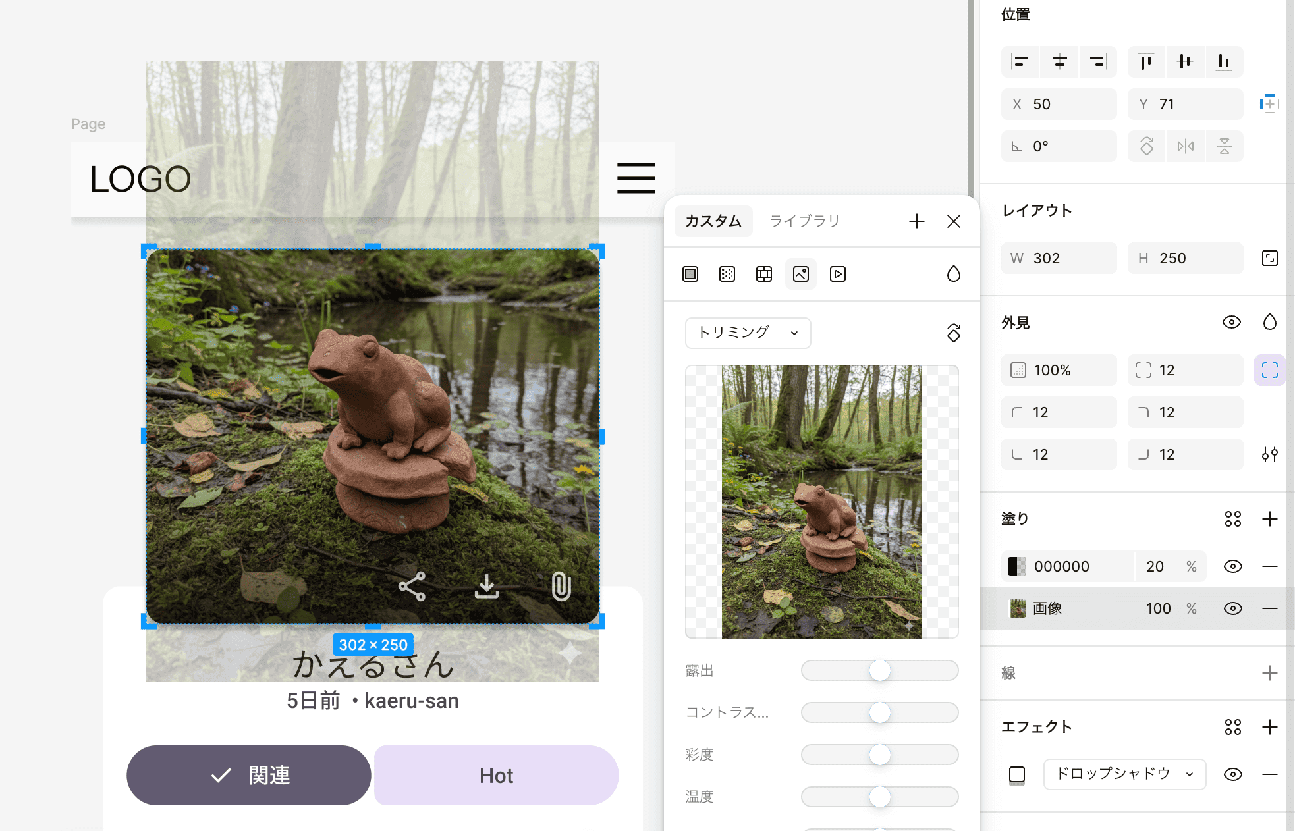Add a new stroke in 線 section
This screenshot has height=831, width=1295.
coord(1269,673)
